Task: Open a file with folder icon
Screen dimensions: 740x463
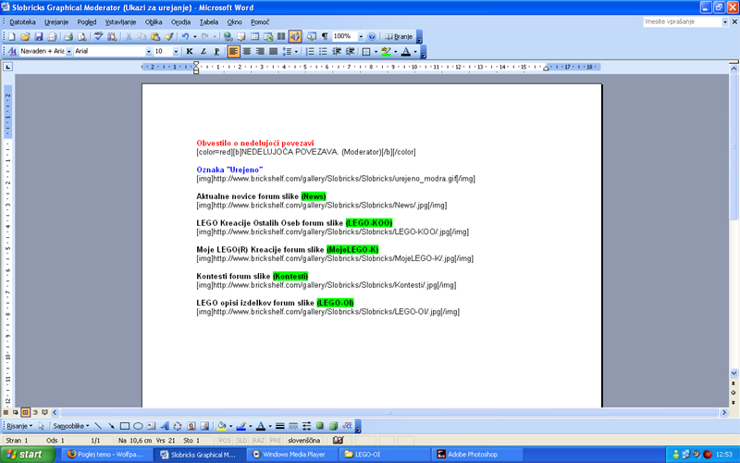Action: pos(25,36)
